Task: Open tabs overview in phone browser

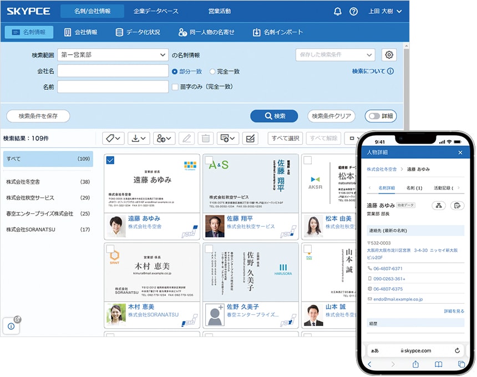Action: 461,364
